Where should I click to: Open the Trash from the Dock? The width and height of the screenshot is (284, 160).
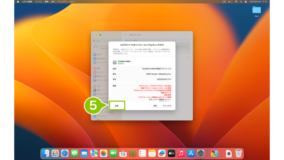[239, 153]
